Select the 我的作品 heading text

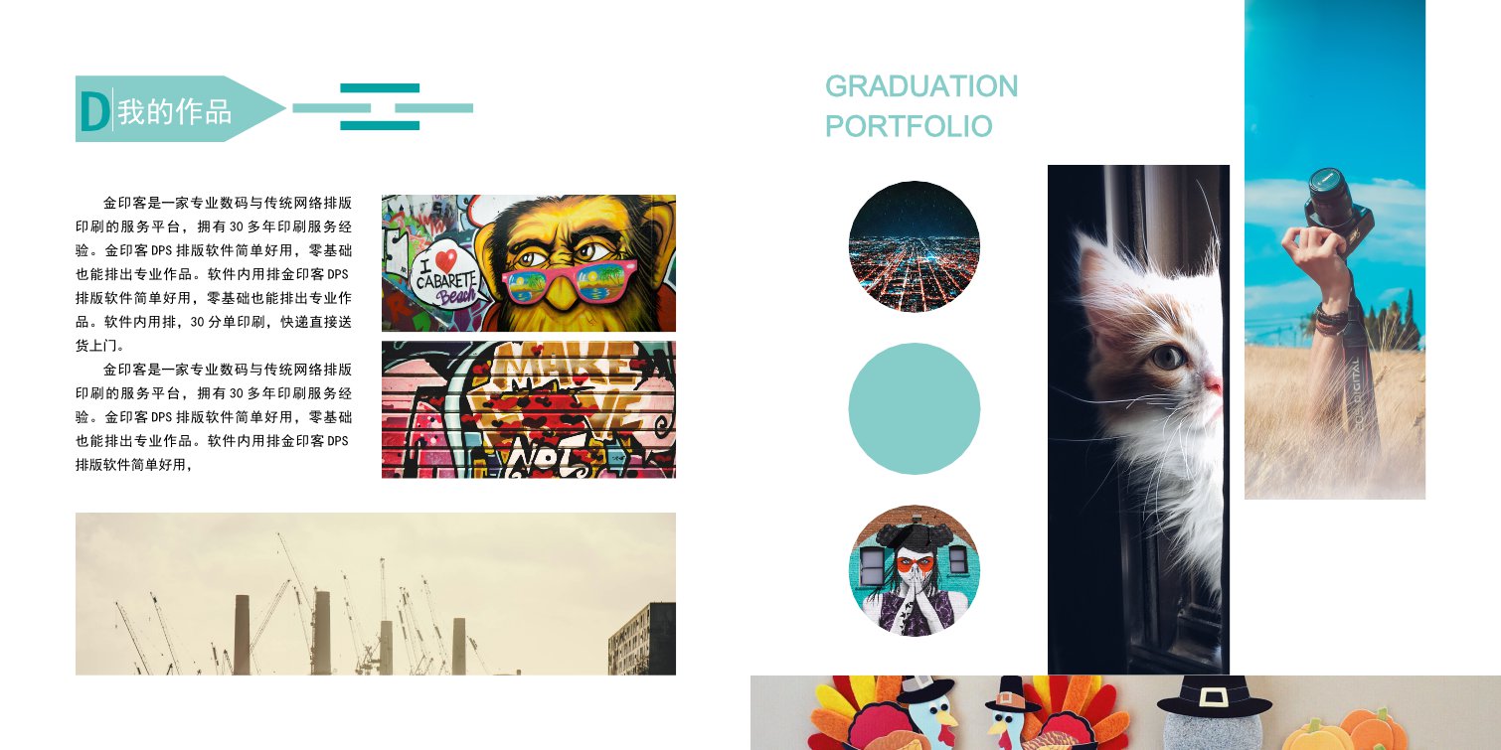175,112
